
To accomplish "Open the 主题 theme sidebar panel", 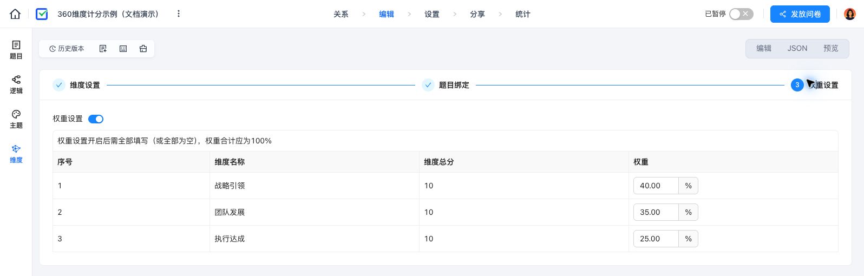I will 16,119.
